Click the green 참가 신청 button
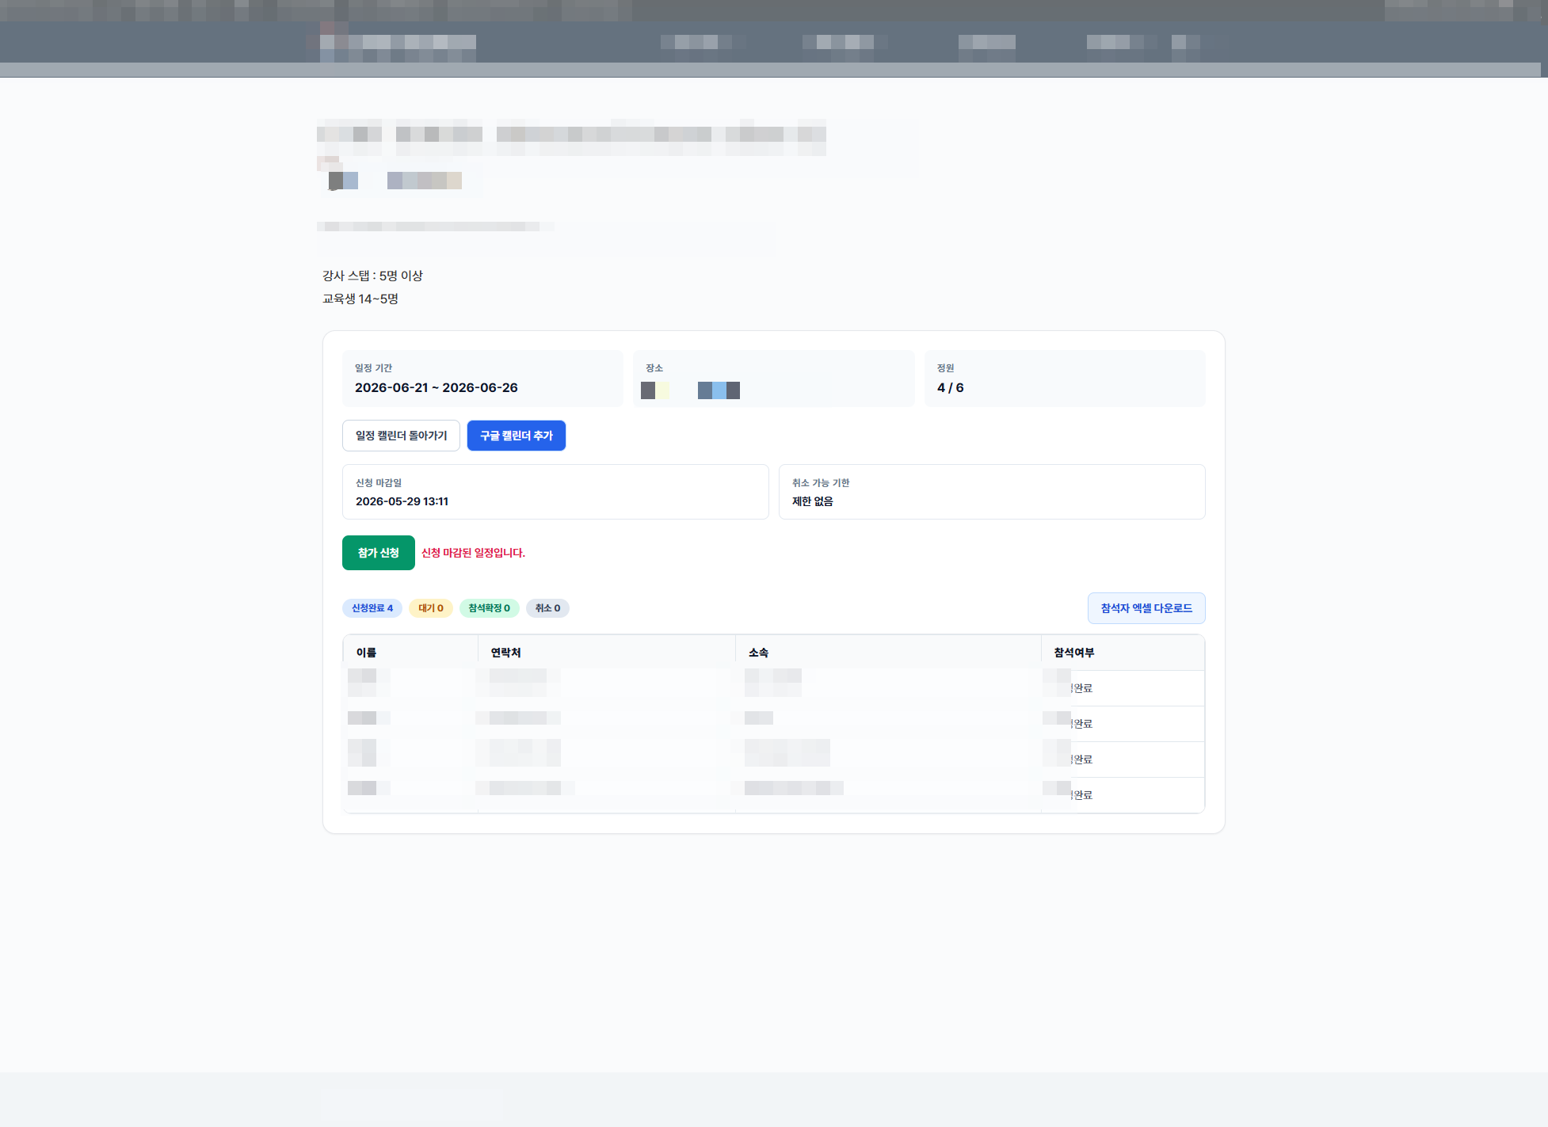Screen dimensions: 1548x1127 coord(379,553)
